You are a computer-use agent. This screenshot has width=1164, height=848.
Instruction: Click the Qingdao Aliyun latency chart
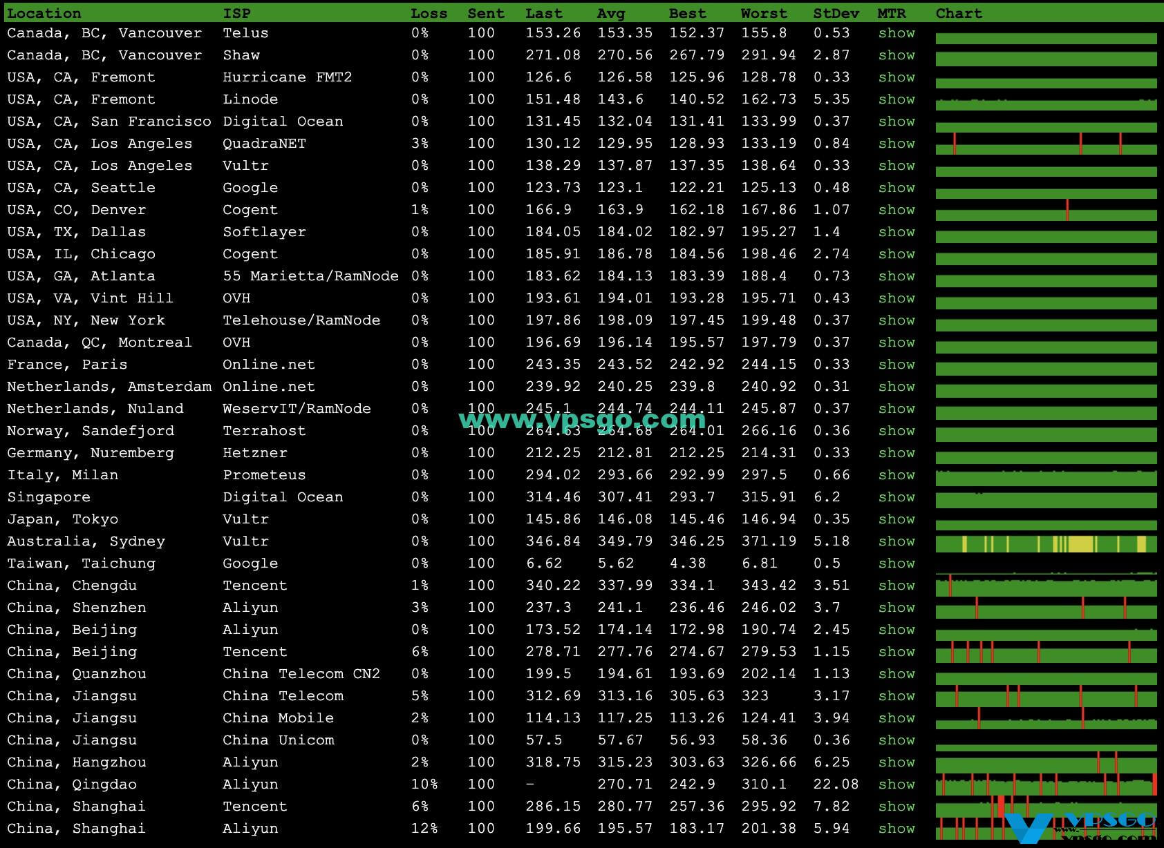pos(1046,786)
